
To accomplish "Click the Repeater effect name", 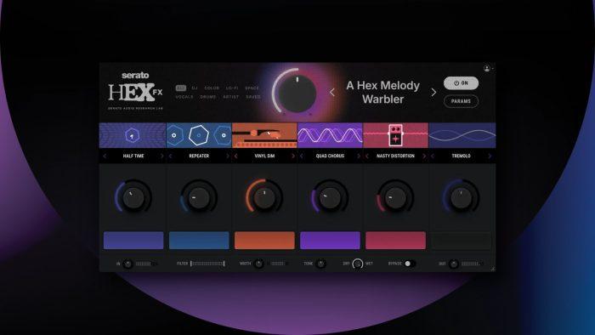I will click(199, 156).
